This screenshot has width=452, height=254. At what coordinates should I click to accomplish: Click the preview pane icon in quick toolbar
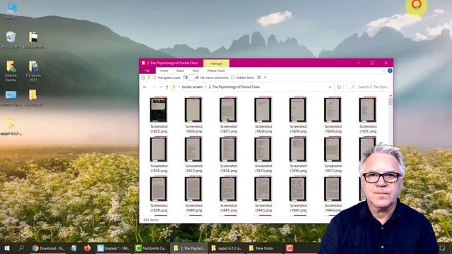(x=185, y=78)
